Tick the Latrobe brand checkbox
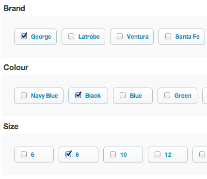This screenshot has height=179, width=207. pos(71,36)
